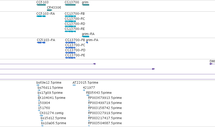Click the CG13700-RD transcript glyph

70,26
